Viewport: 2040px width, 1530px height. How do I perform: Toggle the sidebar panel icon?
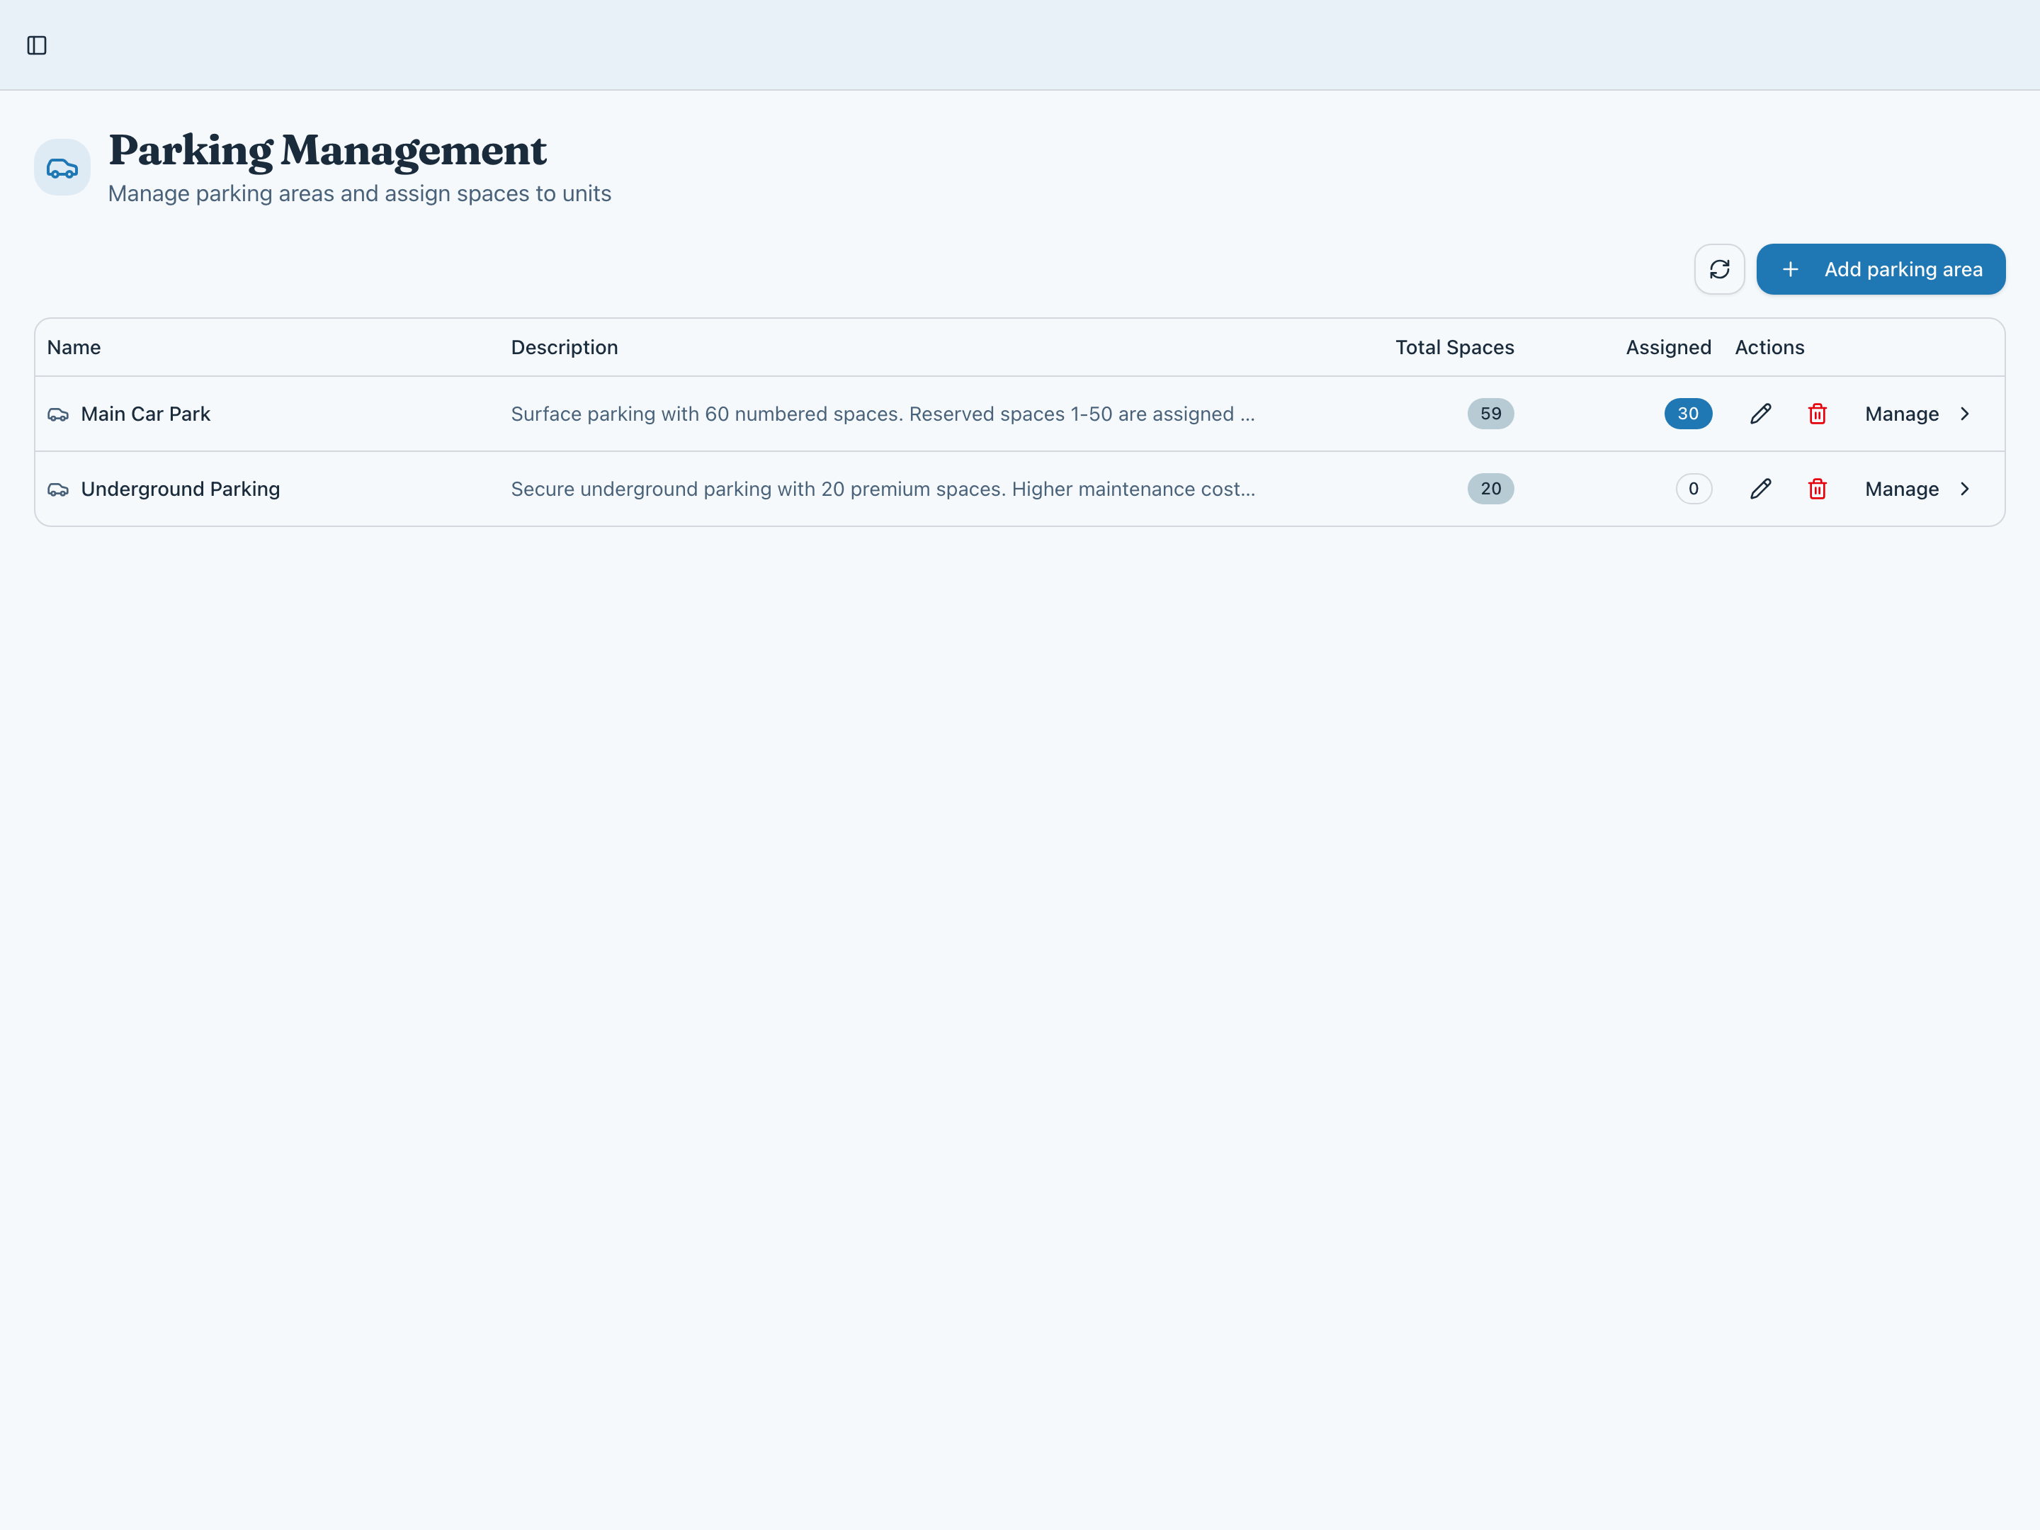(37, 45)
